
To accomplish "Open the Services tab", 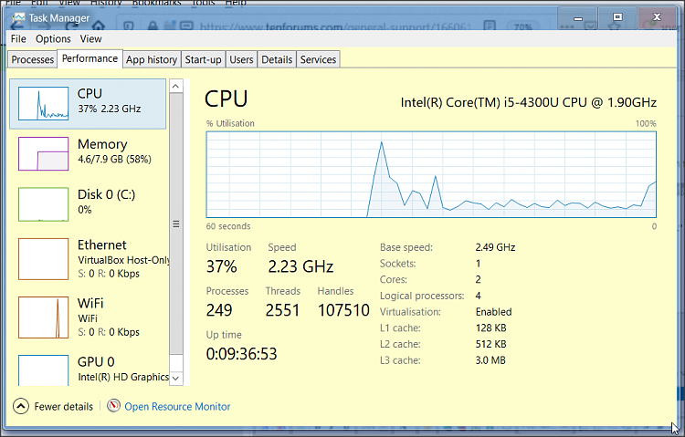I will 318,59.
